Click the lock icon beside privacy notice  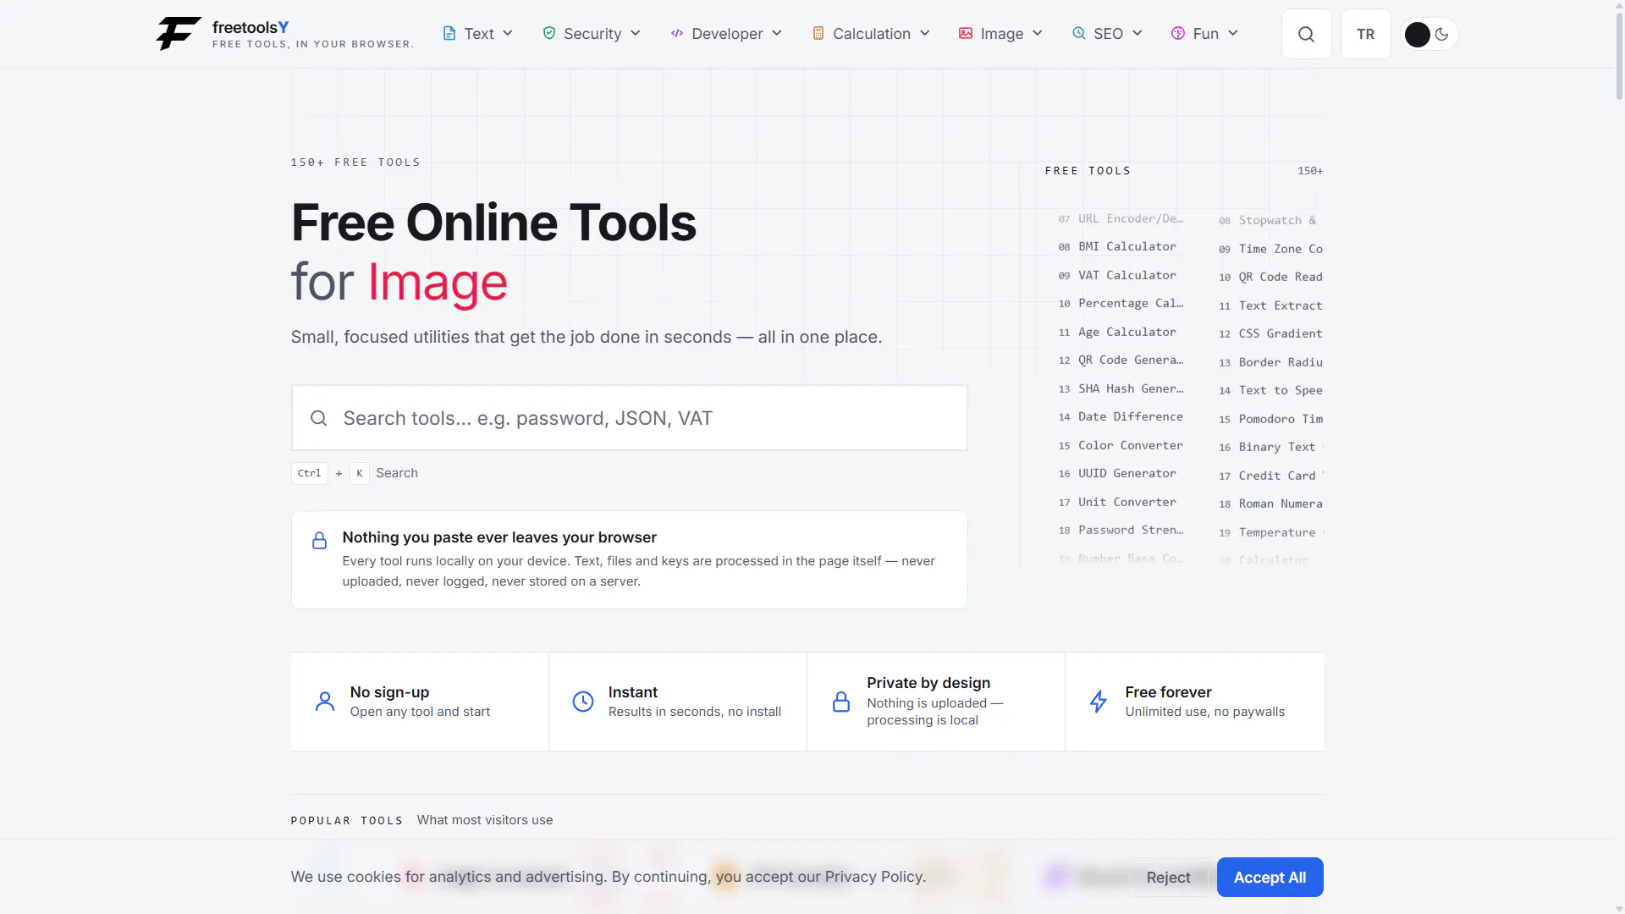(319, 540)
